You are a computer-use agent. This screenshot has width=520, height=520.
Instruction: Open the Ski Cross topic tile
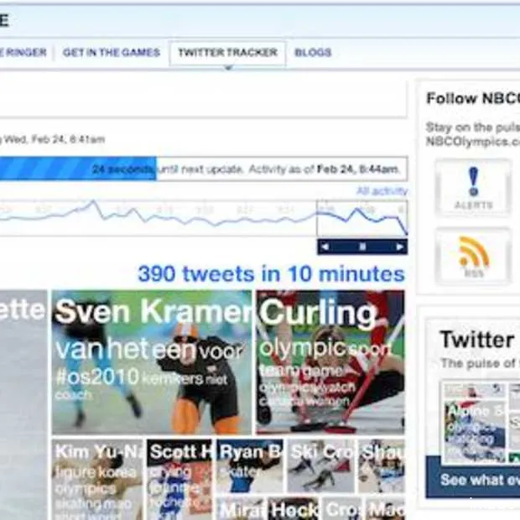point(320,466)
